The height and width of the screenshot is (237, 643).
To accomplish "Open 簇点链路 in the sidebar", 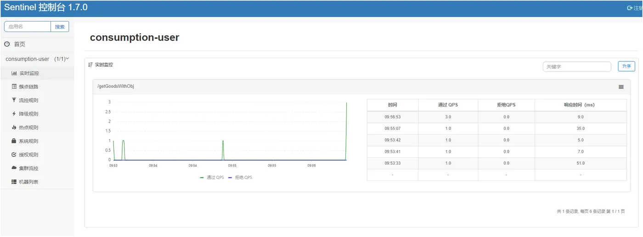I will click(37, 86).
